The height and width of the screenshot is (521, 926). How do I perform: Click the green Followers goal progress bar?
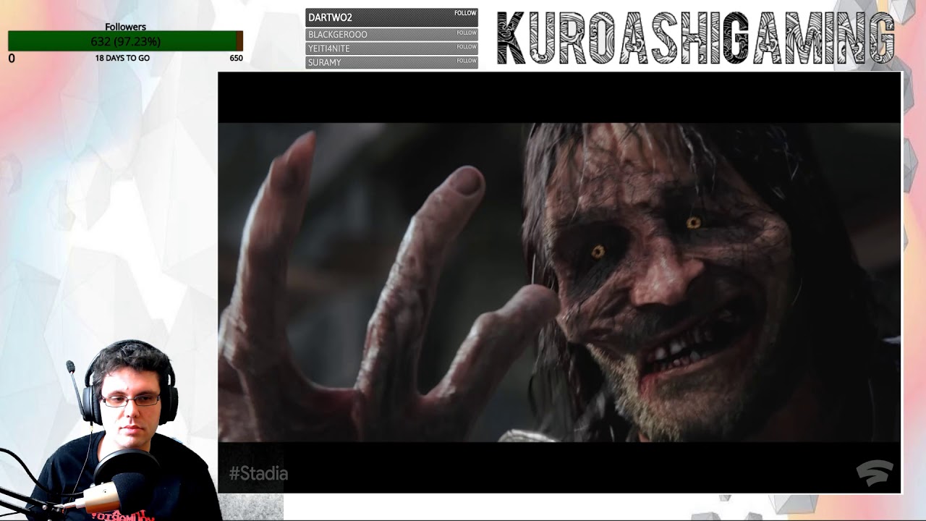pos(125,41)
